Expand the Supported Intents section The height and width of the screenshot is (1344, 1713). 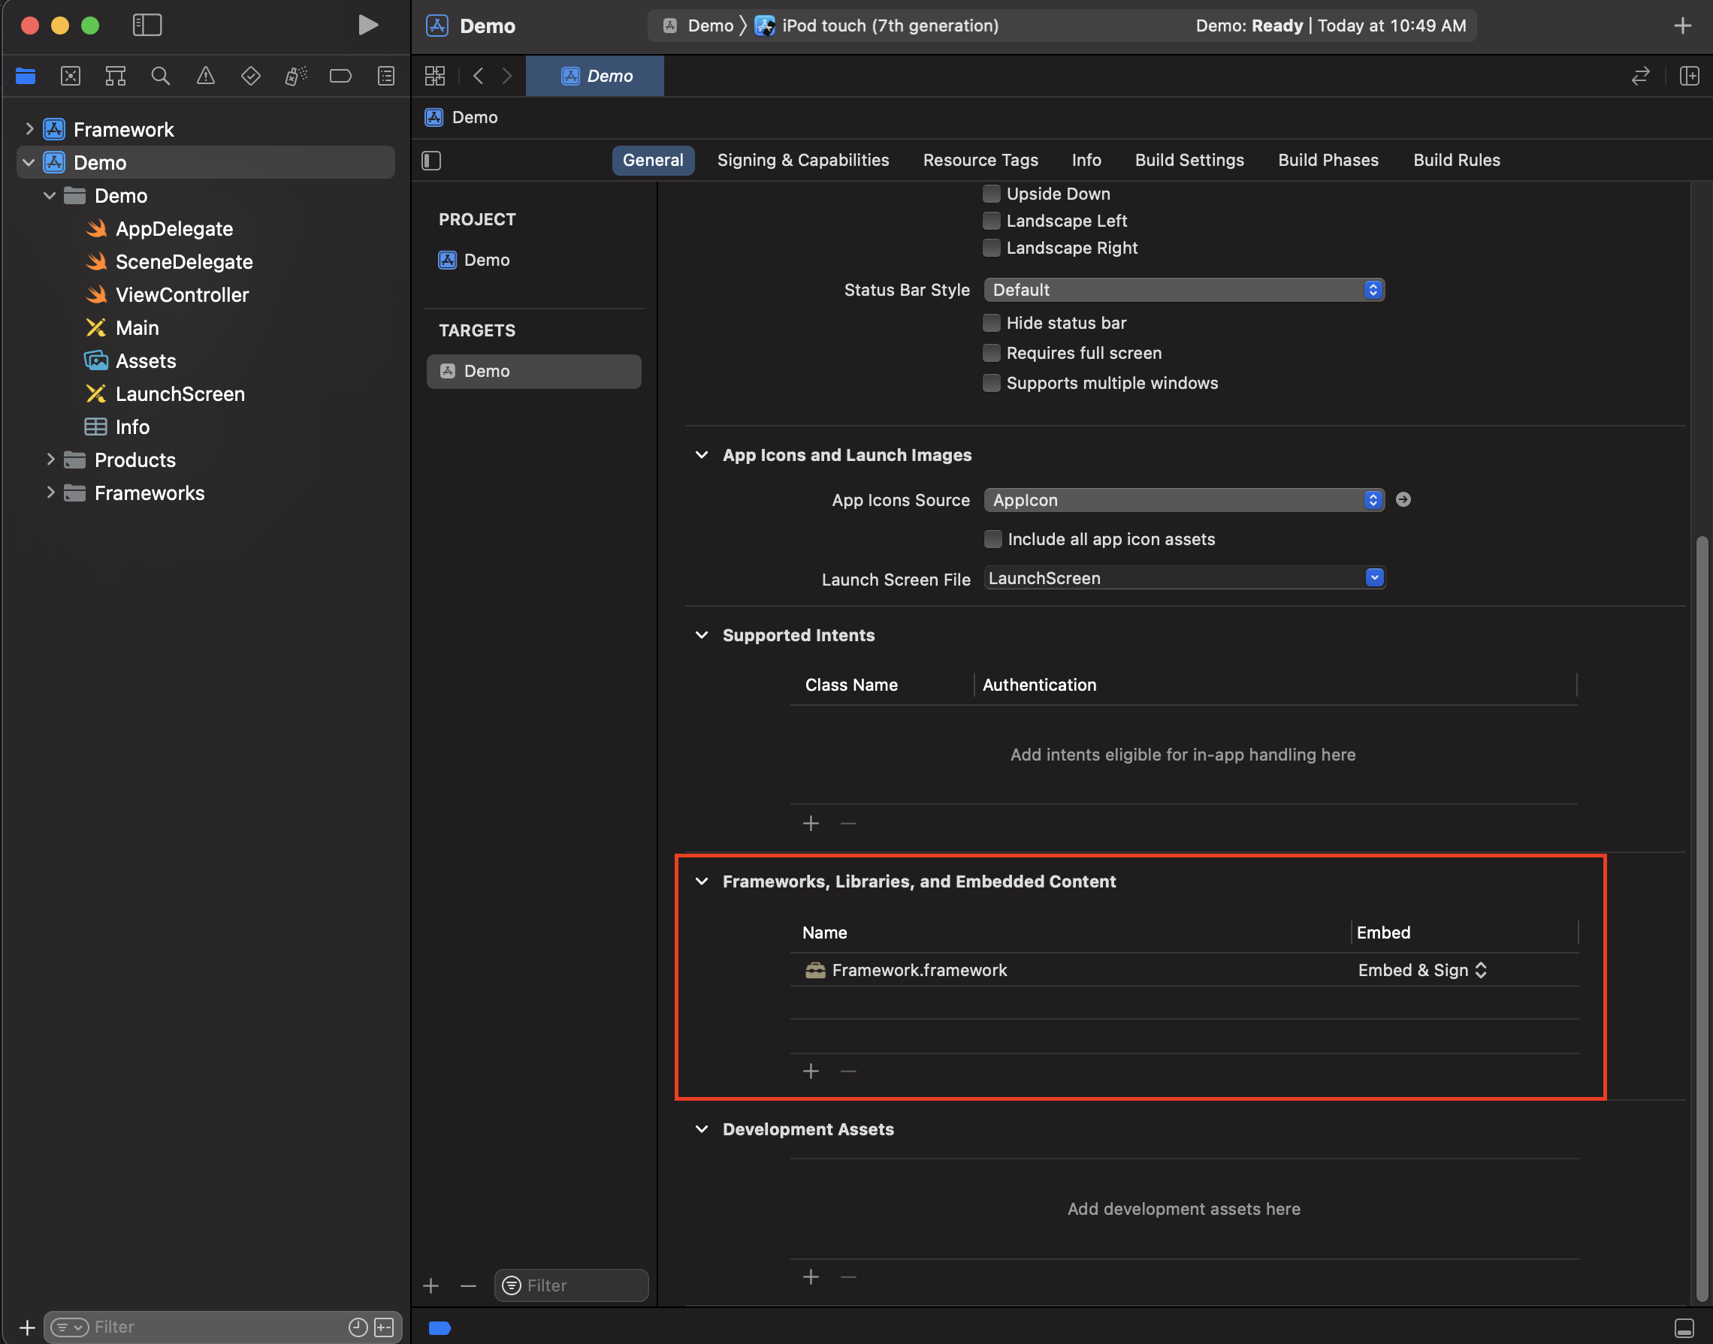point(701,635)
